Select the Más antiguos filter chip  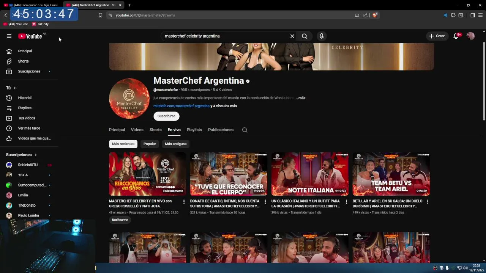(175, 144)
